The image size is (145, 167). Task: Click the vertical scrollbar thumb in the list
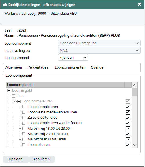(x=135, y=92)
